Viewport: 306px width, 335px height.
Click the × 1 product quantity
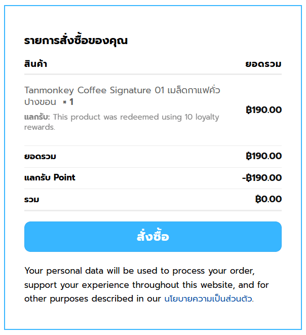(68, 102)
